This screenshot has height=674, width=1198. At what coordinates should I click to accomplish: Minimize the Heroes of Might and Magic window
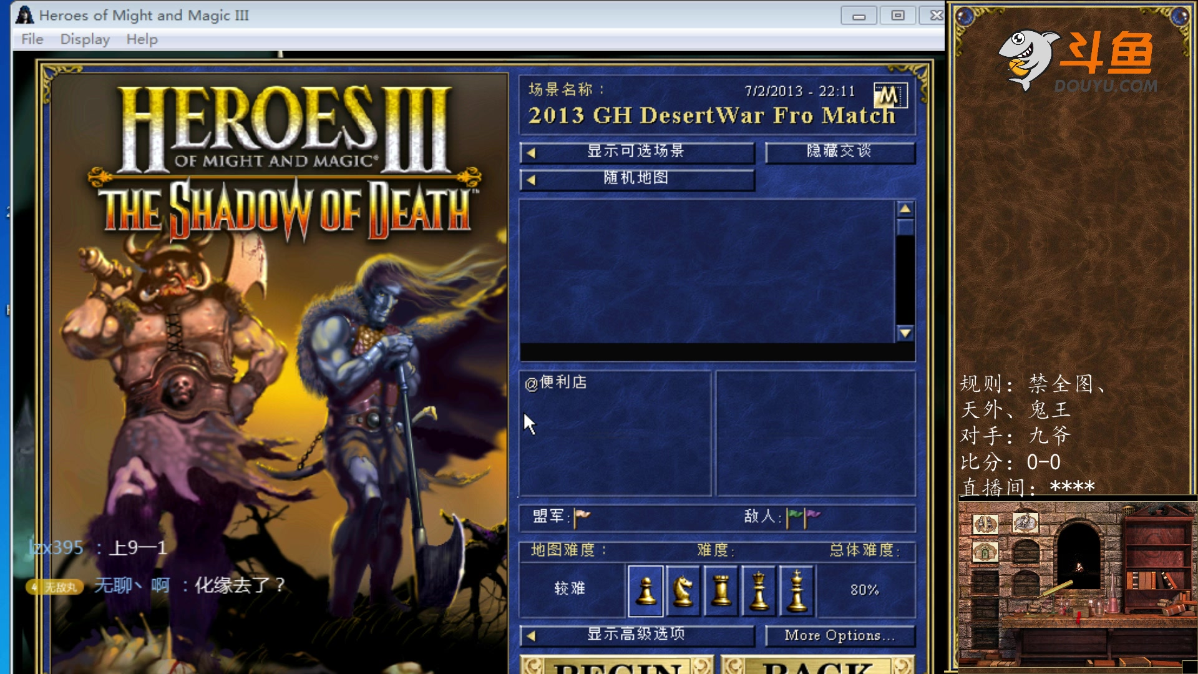click(859, 16)
